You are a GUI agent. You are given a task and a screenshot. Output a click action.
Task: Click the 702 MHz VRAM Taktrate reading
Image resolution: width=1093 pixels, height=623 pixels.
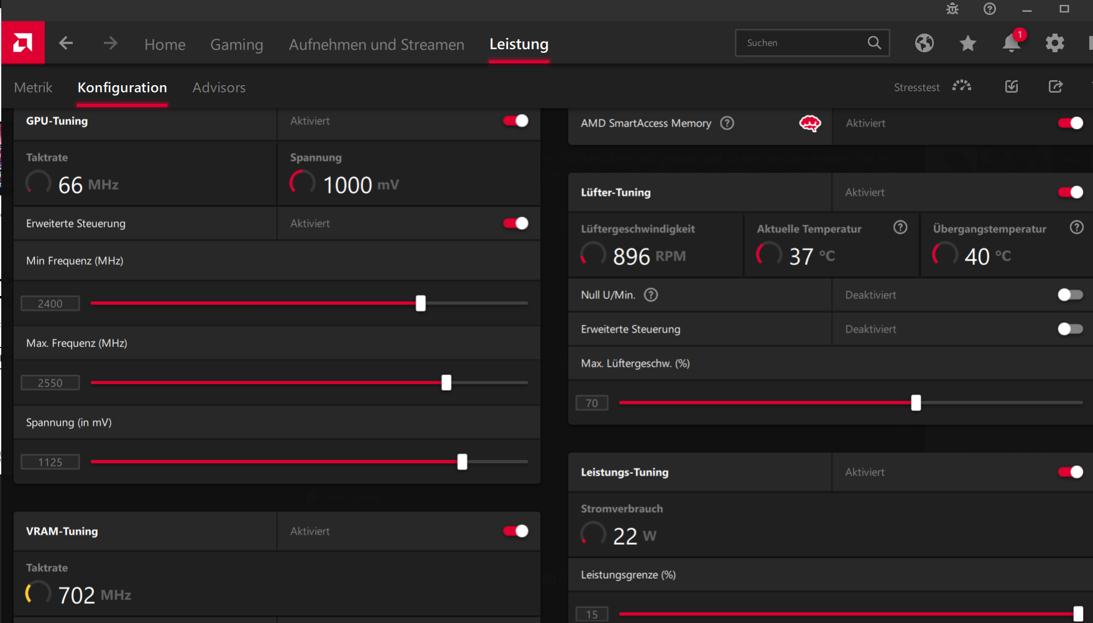[x=95, y=596]
